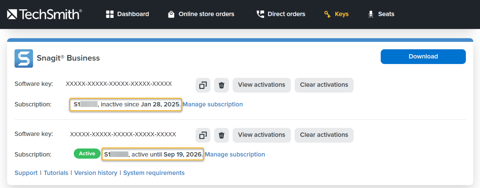Go to Online store orders

[x=201, y=14]
